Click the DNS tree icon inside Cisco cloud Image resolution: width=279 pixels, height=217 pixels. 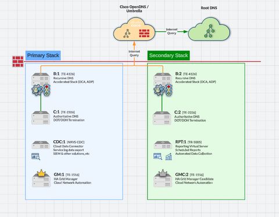tap(127, 33)
